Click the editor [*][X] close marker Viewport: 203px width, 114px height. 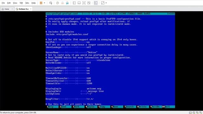click(171, 14)
